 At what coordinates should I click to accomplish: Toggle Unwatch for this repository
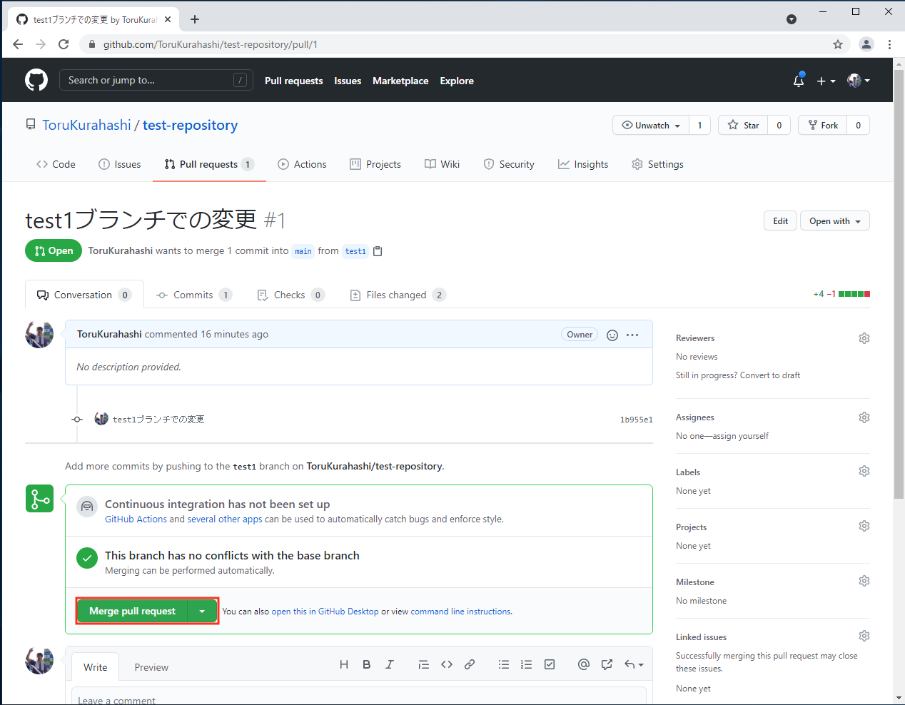651,125
